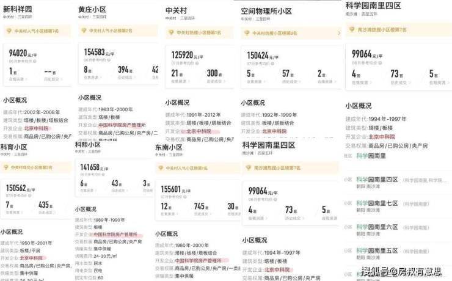Click the 154583 元/平 price

point(99,52)
